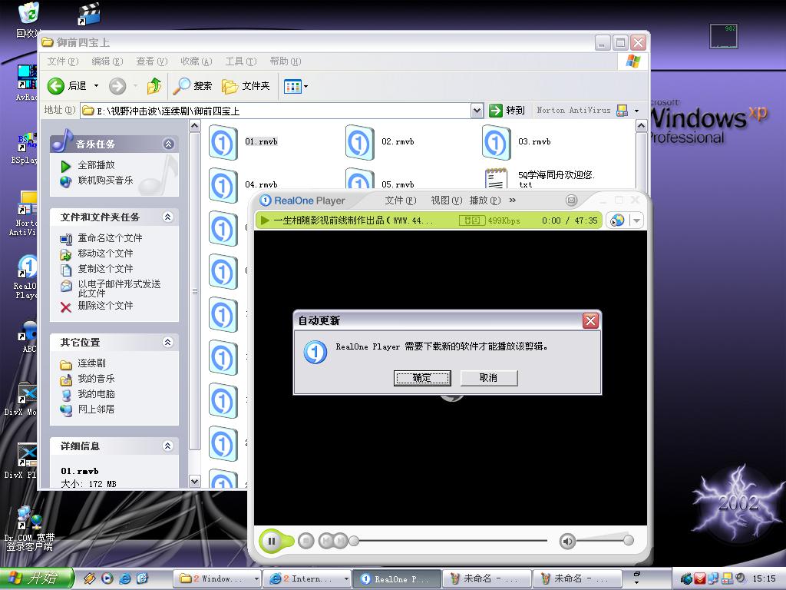Click the RealOne message center icon
786x590 pixels.
point(571,201)
